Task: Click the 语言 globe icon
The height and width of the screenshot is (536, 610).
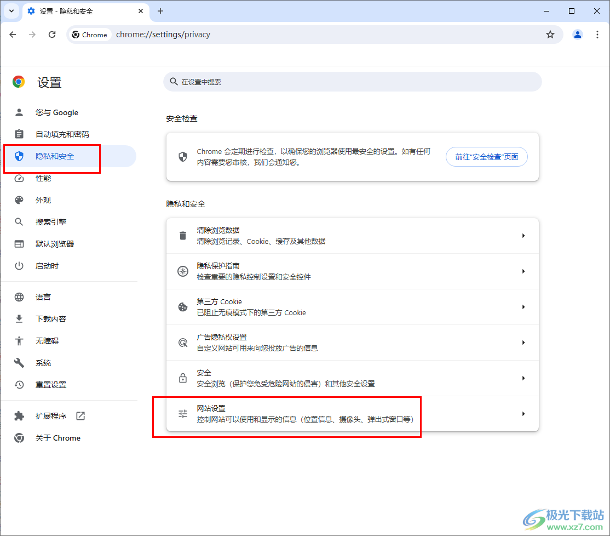Action: [x=19, y=297]
